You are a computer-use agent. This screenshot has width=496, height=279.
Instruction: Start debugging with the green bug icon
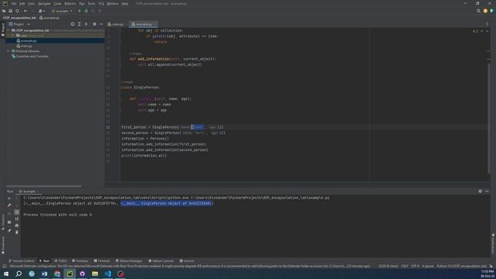click(x=86, y=11)
